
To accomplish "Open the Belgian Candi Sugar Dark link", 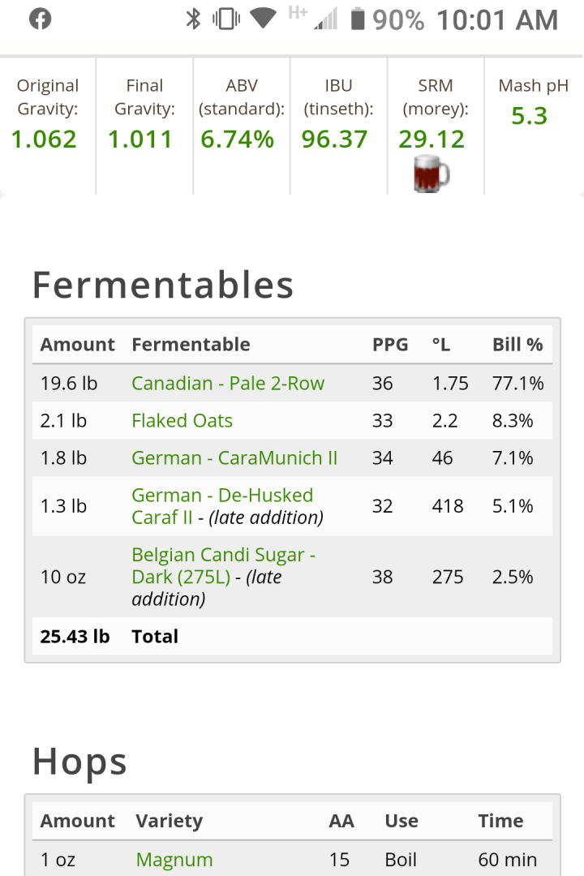I will 224,565.
